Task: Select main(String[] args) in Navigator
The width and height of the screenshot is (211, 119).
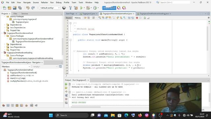Action: click(x=18, y=78)
